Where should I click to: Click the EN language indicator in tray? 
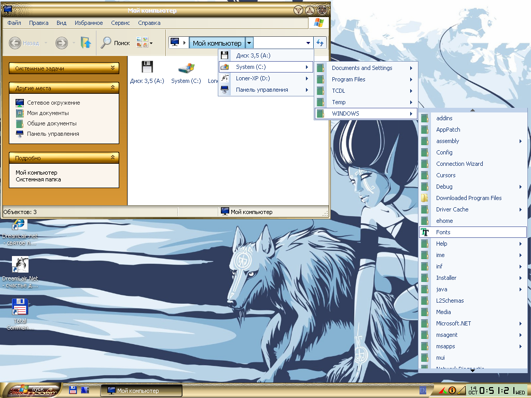click(x=423, y=390)
